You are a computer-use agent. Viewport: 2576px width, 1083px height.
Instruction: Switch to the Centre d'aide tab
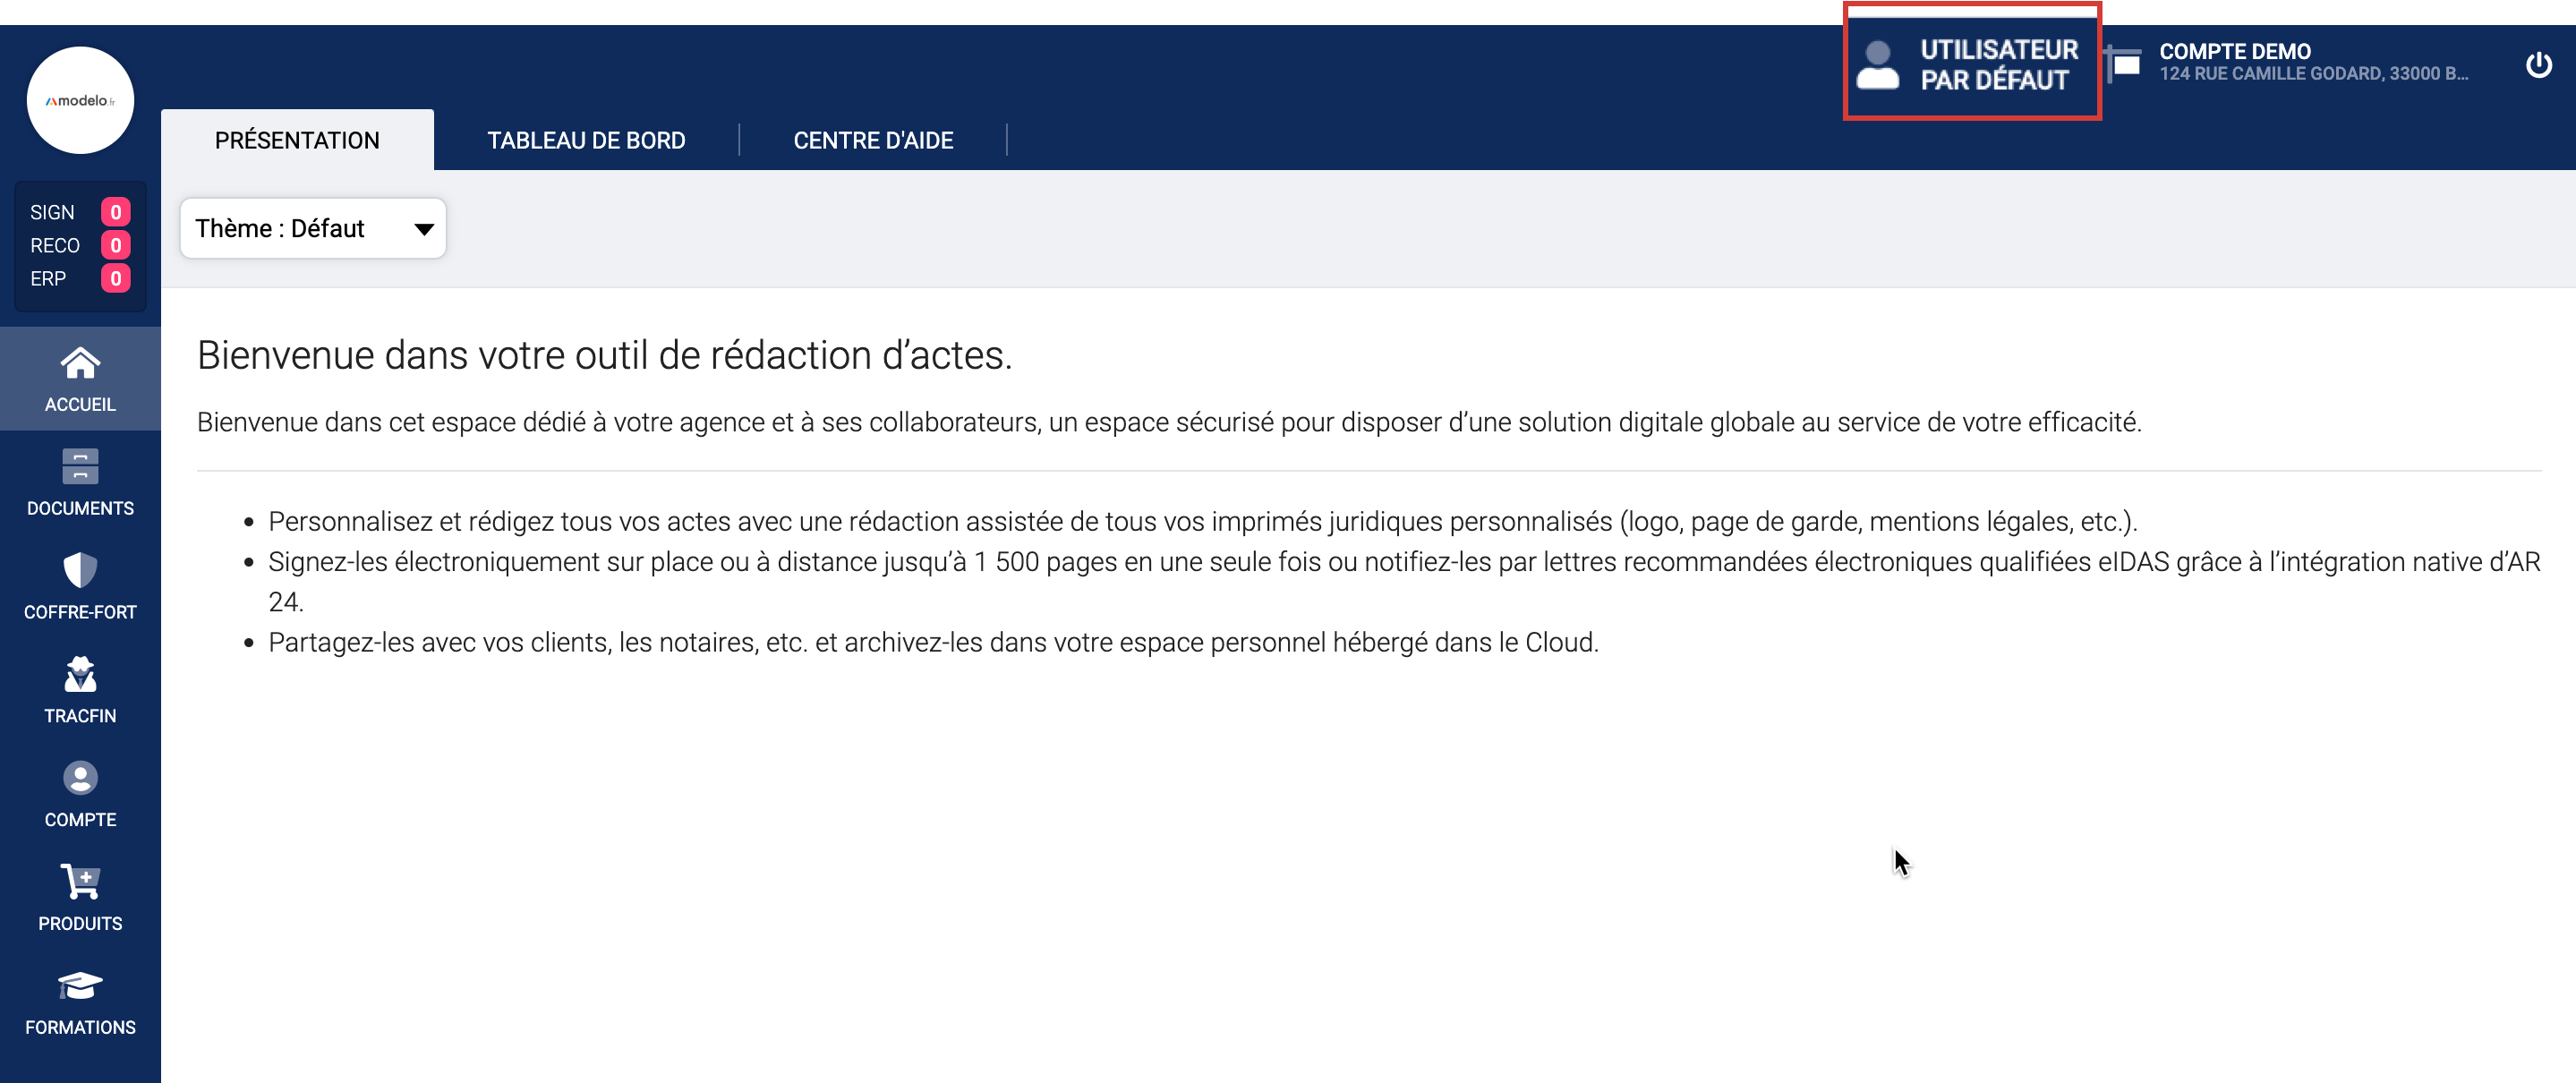coord(872,140)
